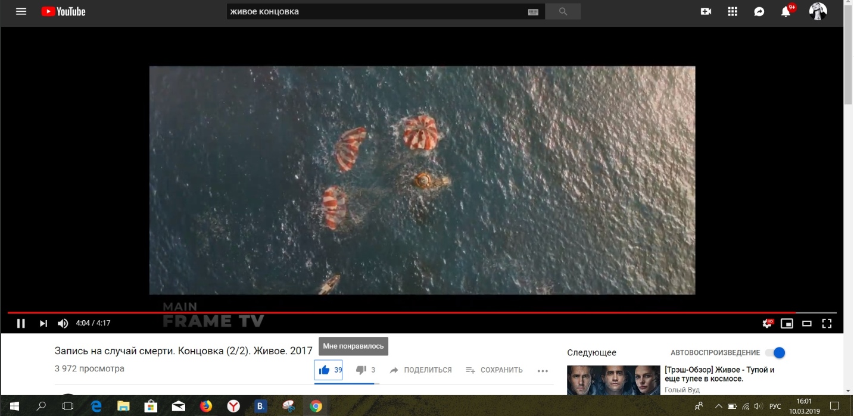Click the search magnifier button
This screenshot has height=416, width=854.
pos(563,11)
